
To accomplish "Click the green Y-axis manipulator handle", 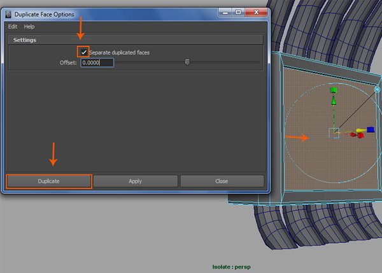I will [333, 90].
